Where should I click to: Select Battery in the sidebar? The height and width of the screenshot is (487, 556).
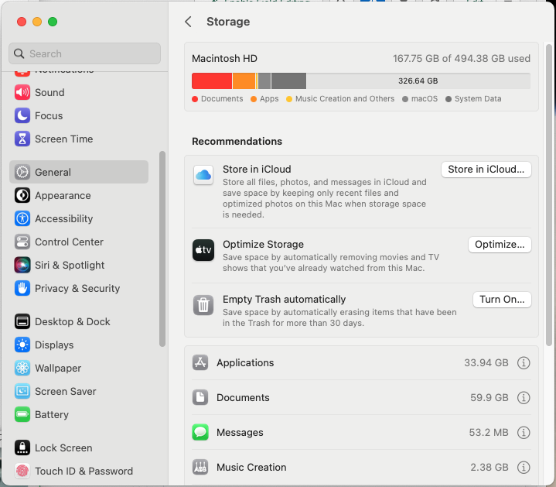pos(79,414)
